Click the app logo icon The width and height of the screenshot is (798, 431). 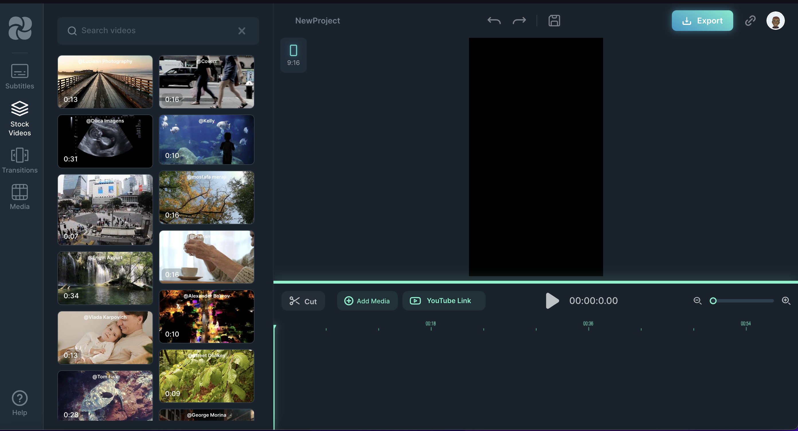coord(20,28)
